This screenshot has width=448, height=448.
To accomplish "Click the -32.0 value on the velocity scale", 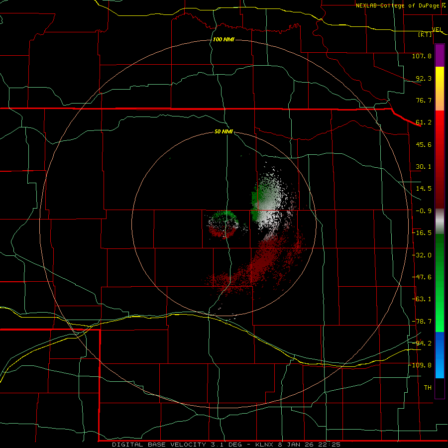I will click(x=422, y=255).
